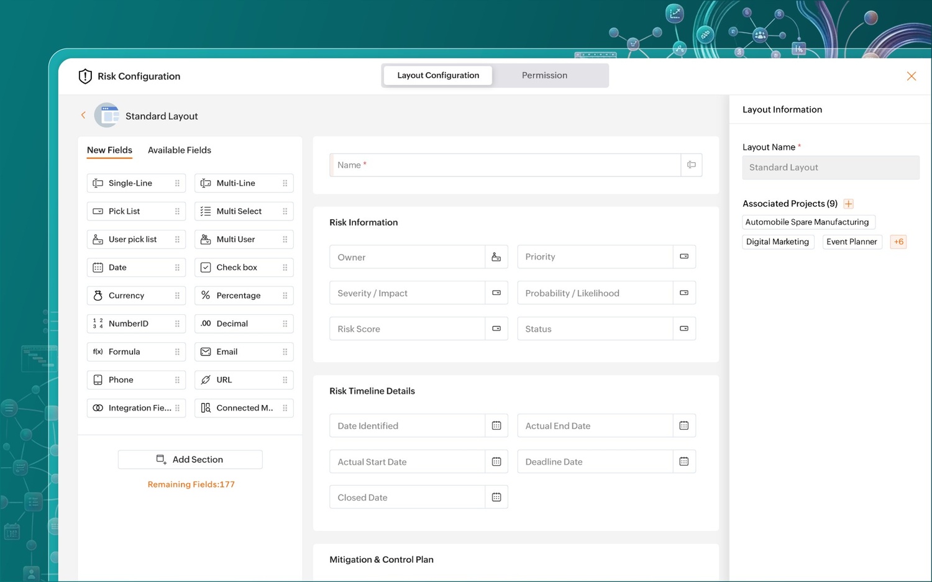
Task: Click the Add Section button
Action: pyautogui.click(x=190, y=460)
